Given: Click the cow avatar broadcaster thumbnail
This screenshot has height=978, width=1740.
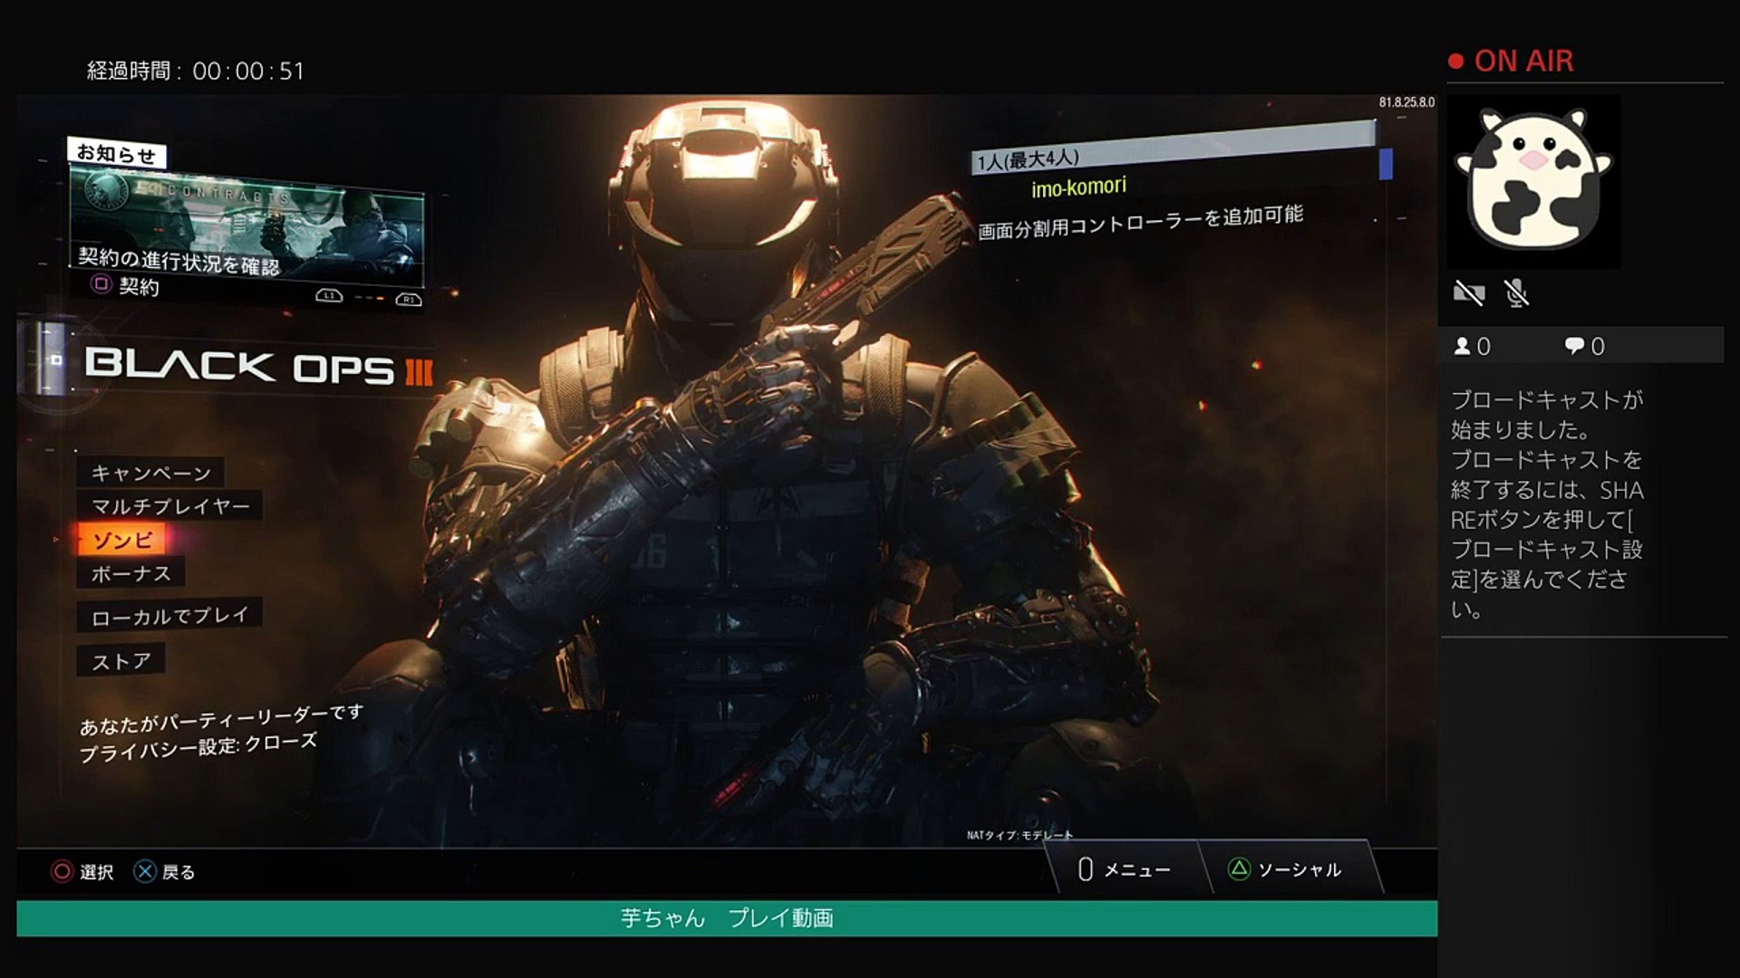Looking at the screenshot, I should (1533, 180).
